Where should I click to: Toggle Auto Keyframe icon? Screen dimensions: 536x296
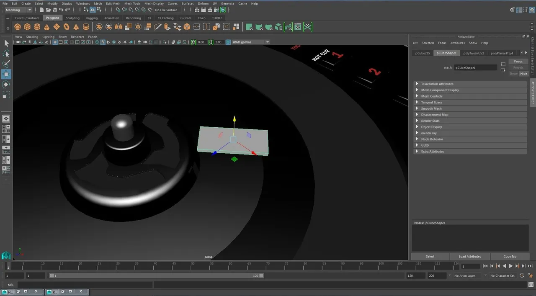click(x=522, y=275)
